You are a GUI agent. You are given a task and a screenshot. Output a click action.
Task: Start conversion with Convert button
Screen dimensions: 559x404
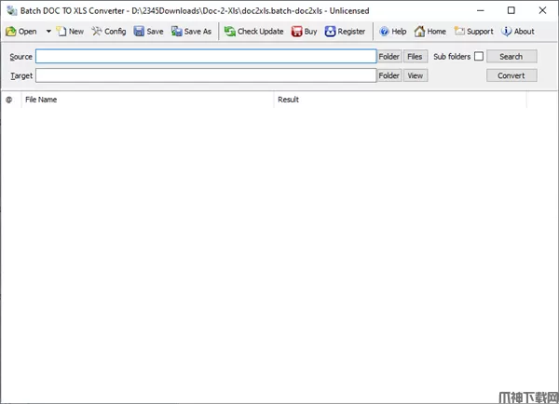pos(511,75)
